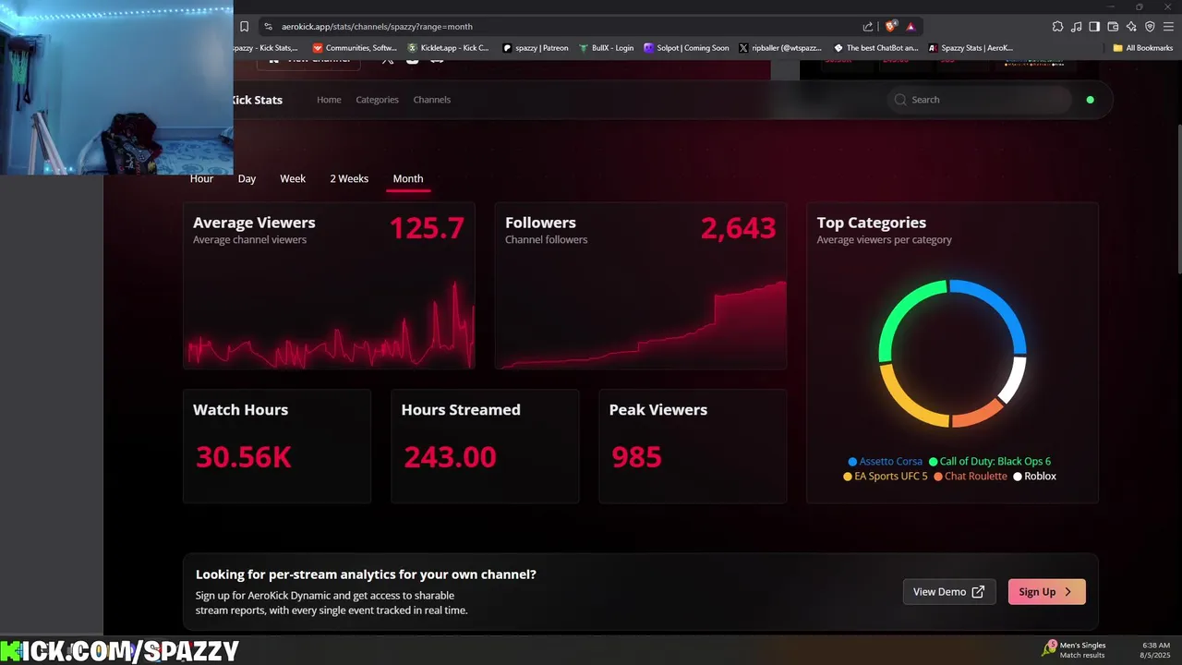This screenshot has width=1182, height=665.
Task: Open The best ChatBot bookmark
Action: [876, 48]
